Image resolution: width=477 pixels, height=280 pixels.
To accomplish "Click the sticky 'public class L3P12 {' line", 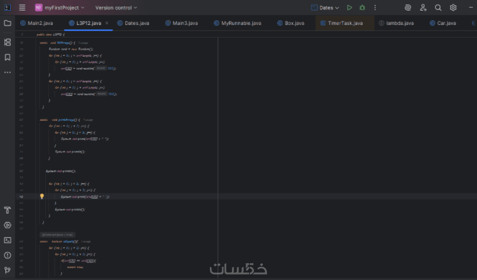I will click(x=51, y=35).
